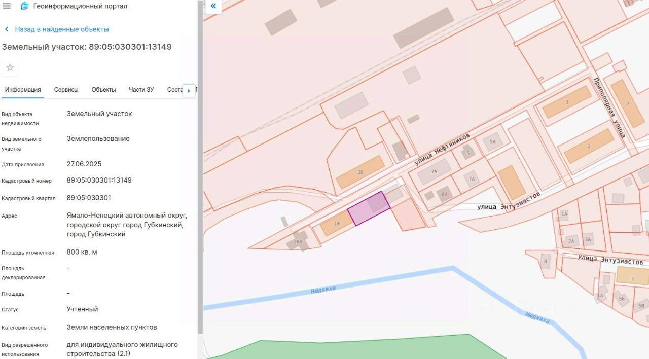649x359 pixels.
Task: Switch to the Сервисы tab
Action: click(x=66, y=90)
